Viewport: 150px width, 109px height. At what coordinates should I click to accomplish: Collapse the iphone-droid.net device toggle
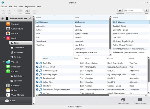pos(2,18)
